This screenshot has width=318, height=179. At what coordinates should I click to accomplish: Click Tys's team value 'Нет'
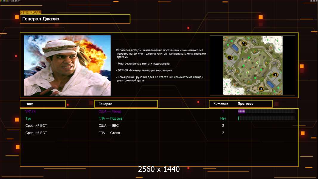(223, 118)
